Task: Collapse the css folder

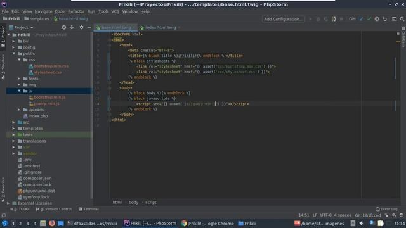Action: tap(19, 60)
